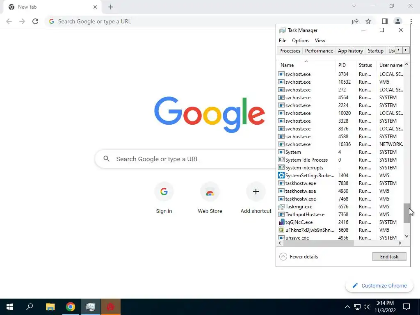The height and width of the screenshot is (315, 420).
Task: Select Taskmgr.exe process icon
Action: (281, 207)
